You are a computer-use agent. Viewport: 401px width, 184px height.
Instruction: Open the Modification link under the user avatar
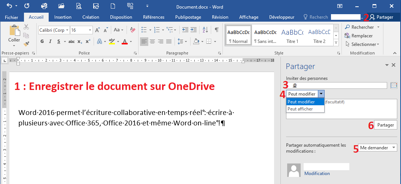tap(317, 173)
